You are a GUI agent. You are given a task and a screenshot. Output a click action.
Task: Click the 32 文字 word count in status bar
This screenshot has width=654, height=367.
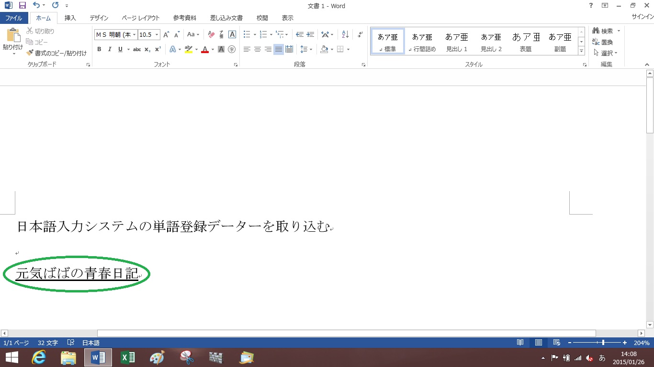coord(48,343)
